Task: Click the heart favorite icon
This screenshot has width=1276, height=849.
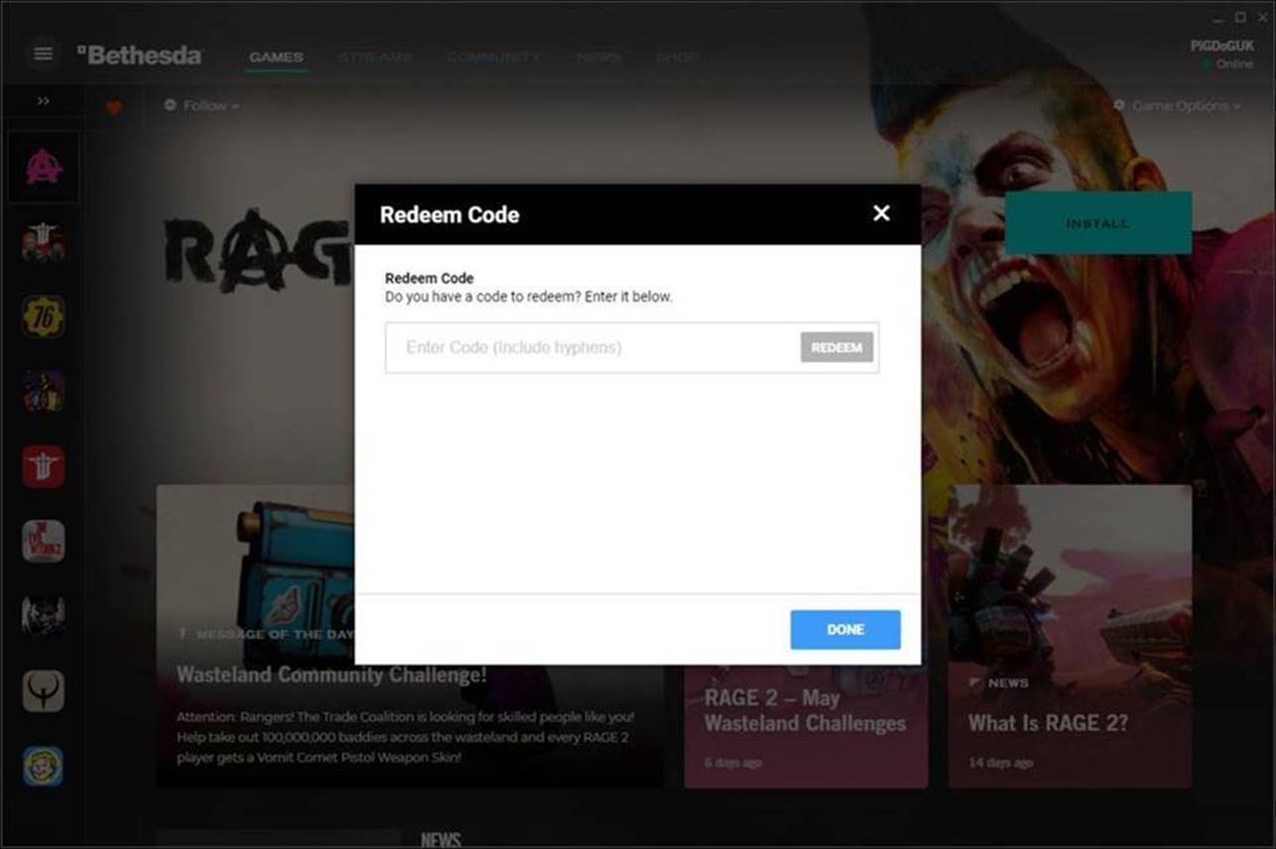Action: (x=114, y=106)
